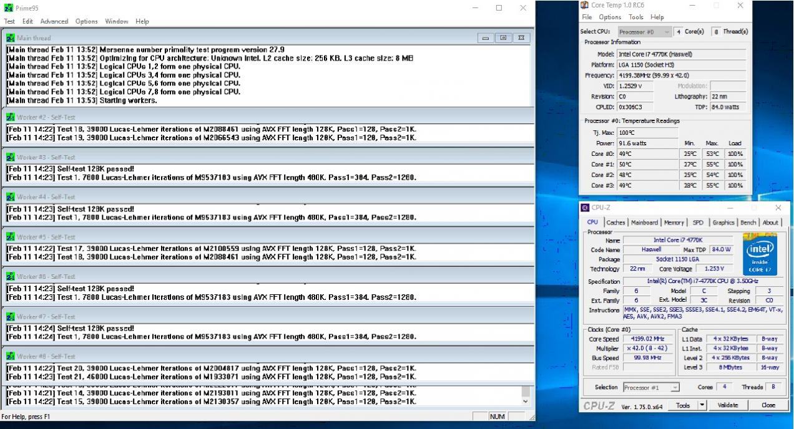Click the Worker #2 Self-Test window icon
This screenshot has width=794, height=429.
[10, 117]
